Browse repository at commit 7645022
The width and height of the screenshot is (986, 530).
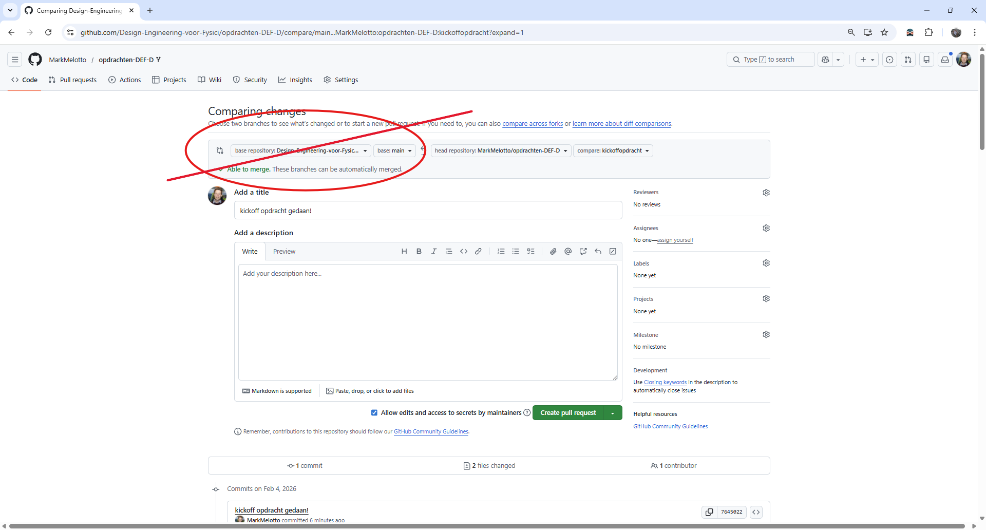pyautogui.click(x=756, y=512)
